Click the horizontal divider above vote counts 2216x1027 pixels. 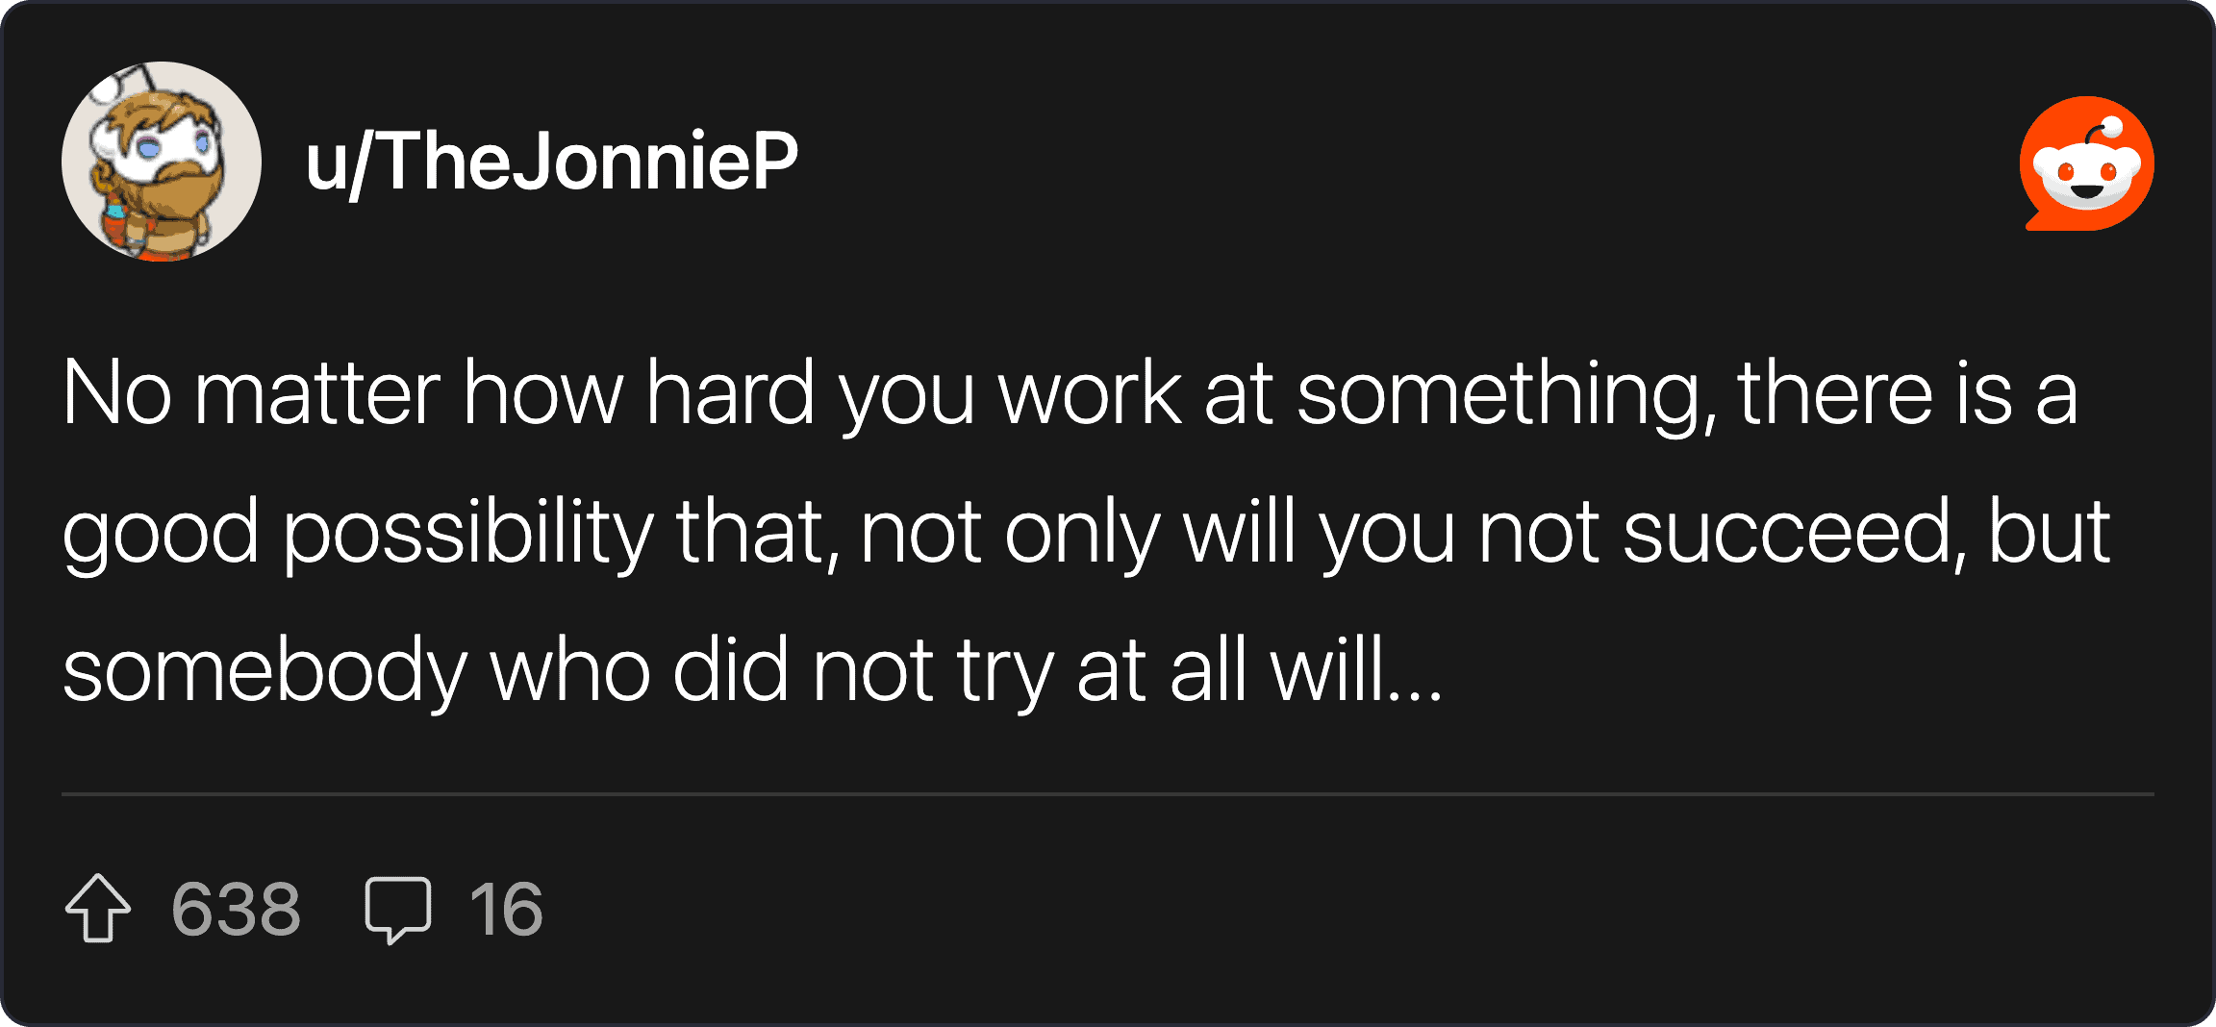pos(1108,794)
